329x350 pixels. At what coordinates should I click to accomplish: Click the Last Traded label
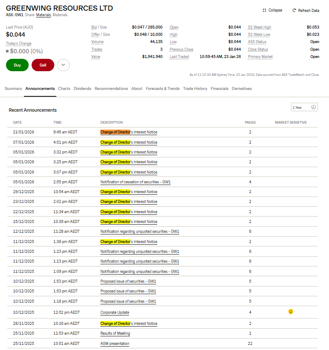[x=179, y=57]
